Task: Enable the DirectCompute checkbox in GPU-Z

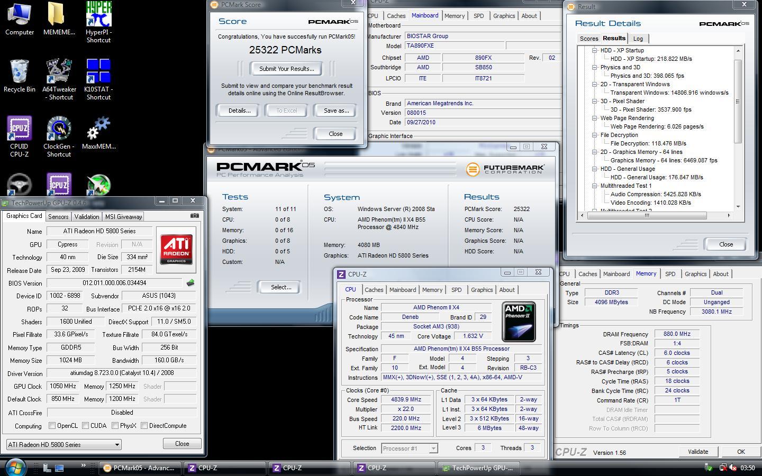Action: click(144, 425)
